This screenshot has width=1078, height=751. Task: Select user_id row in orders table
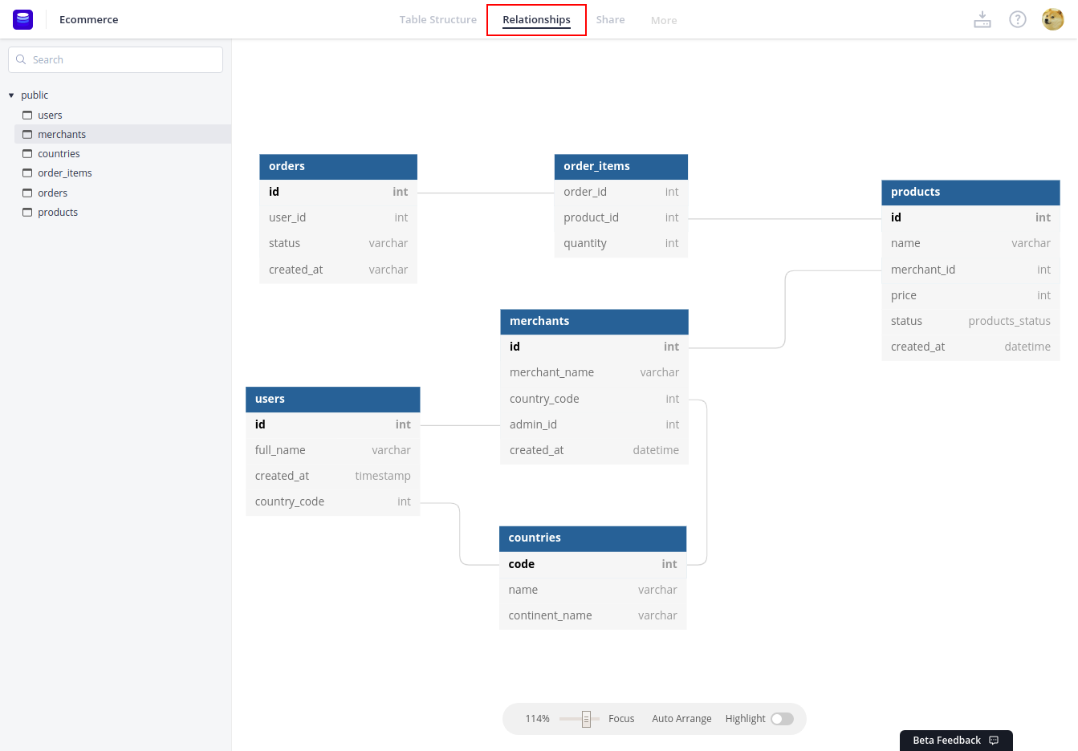[338, 217]
